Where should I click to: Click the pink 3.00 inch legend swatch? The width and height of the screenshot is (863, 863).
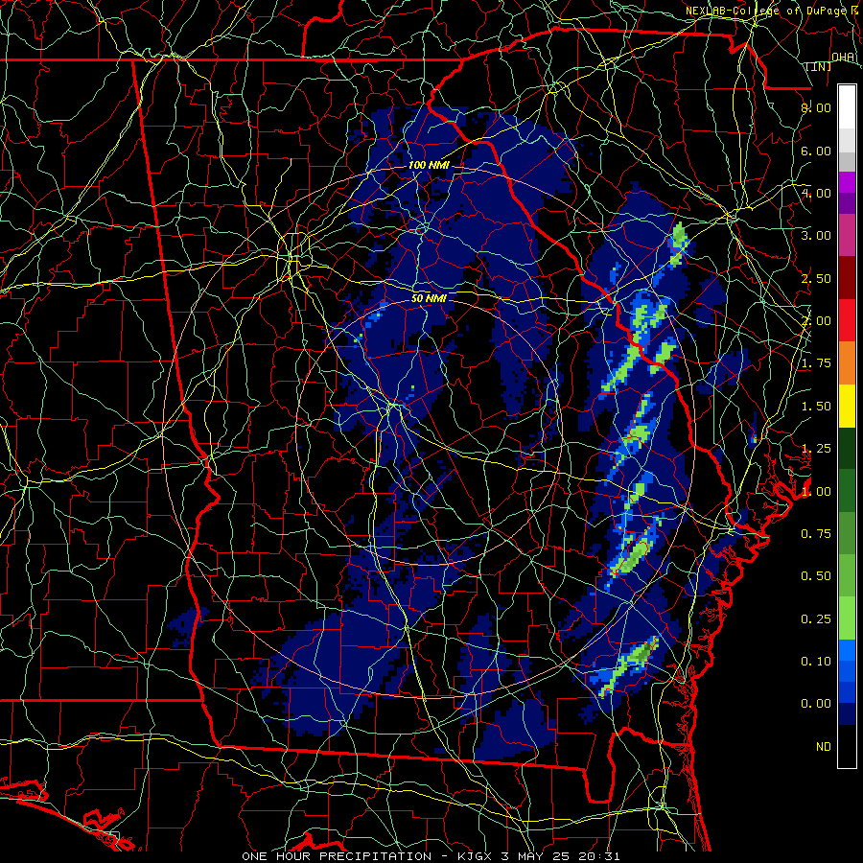847,235
